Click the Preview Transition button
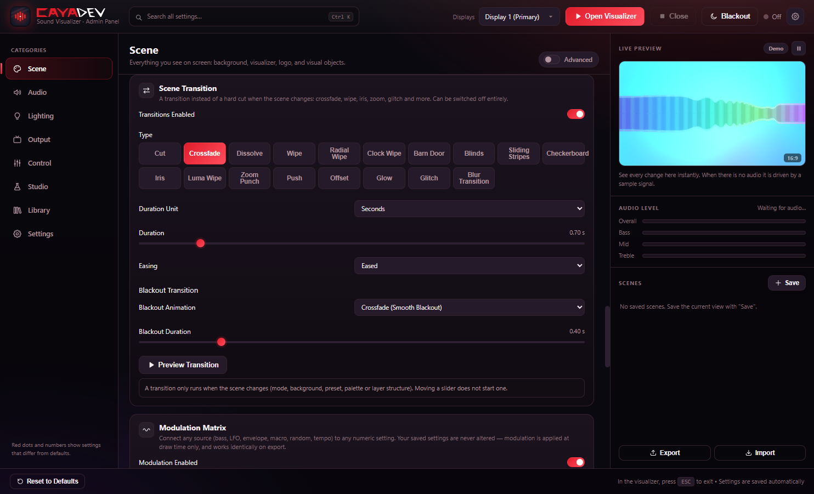The width and height of the screenshot is (814, 494). [x=183, y=365]
